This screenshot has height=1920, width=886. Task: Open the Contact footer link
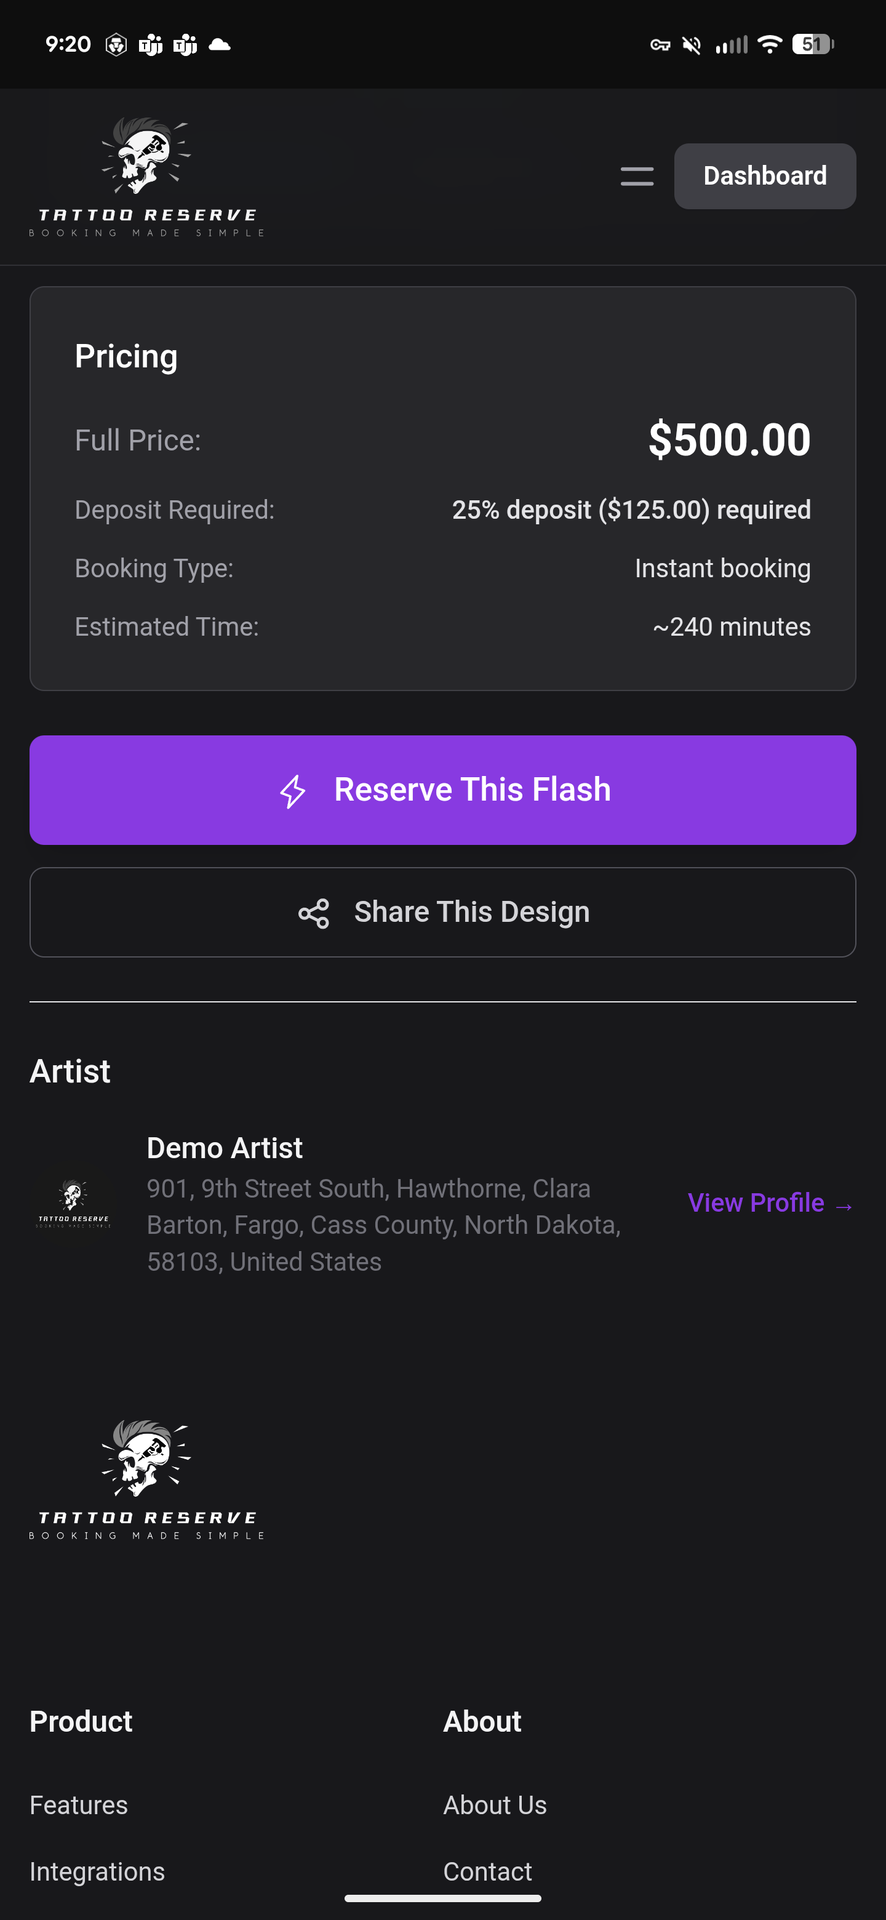(487, 1871)
